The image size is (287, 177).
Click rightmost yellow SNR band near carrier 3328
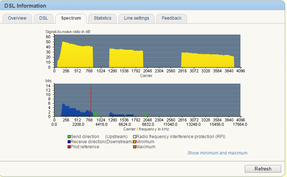tap(207, 61)
